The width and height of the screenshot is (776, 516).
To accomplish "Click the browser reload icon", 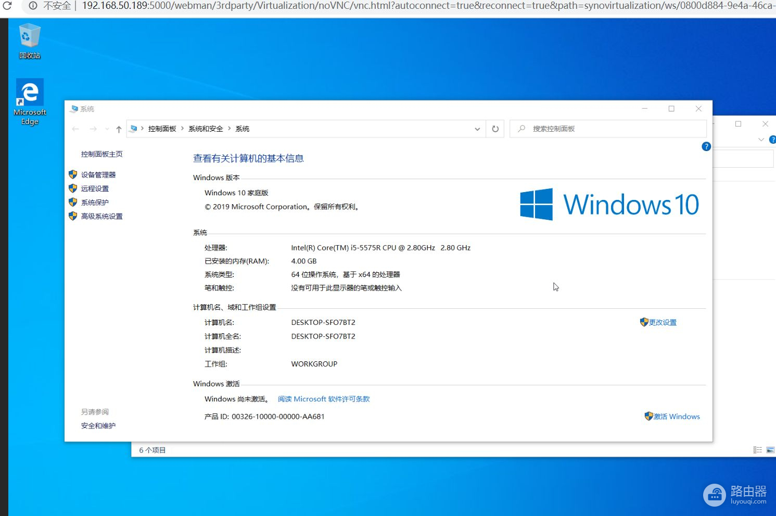I will tap(7, 6).
